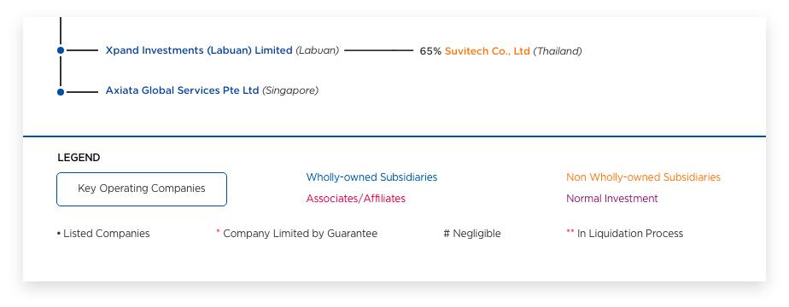Viewport: 789px width, 307px height.
Task: Select Xpand Investments (Labuan) Limited
Action: (x=199, y=50)
